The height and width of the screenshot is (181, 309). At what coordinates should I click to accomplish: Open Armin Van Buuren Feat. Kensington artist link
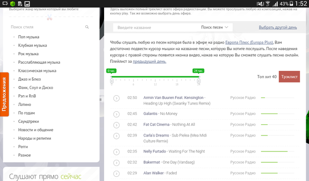click(x=173, y=98)
